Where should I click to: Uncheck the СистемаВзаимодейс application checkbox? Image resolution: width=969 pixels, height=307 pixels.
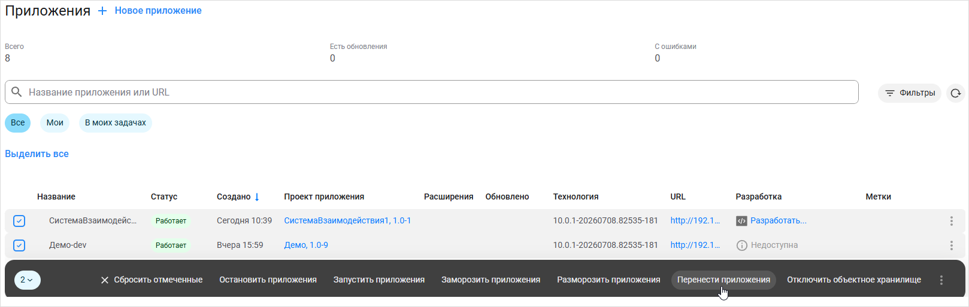[x=19, y=221]
